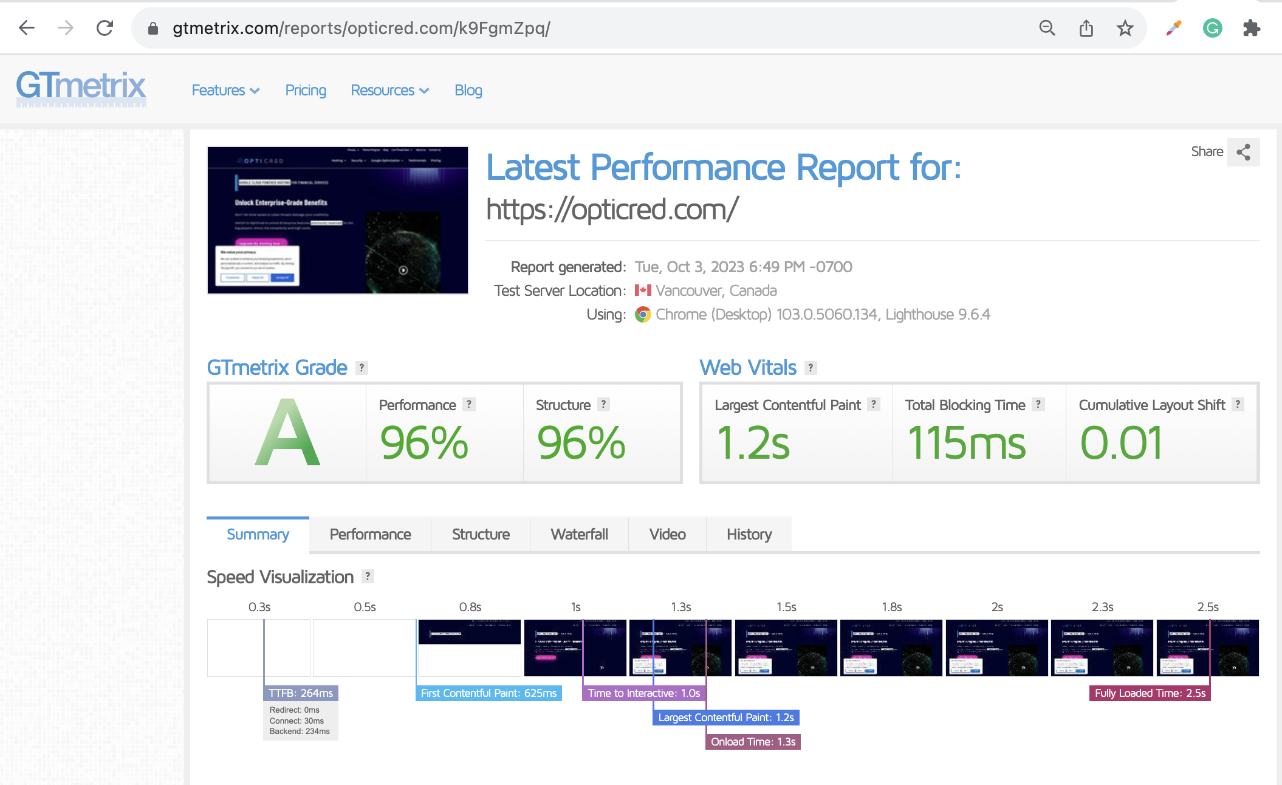The image size is (1282, 785).
Task: Switch to the Performance tab
Action: click(x=370, y=535)
